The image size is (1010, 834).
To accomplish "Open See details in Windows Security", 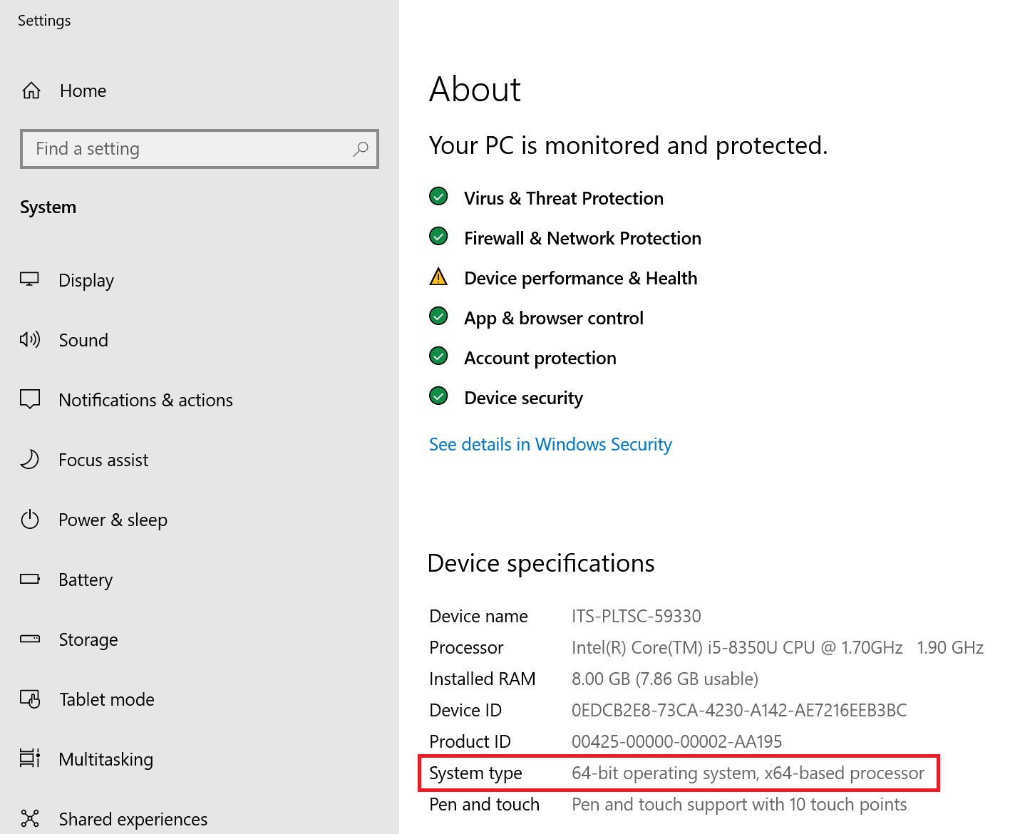I will pos(550,444).
